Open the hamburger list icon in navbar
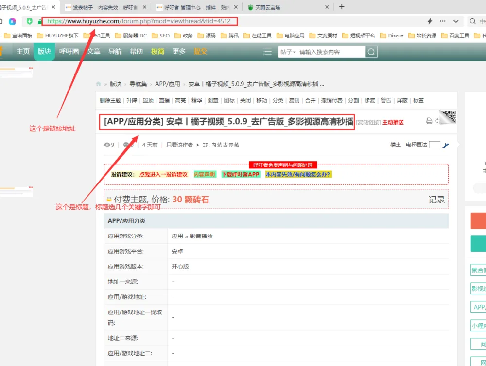 point(267,52)
